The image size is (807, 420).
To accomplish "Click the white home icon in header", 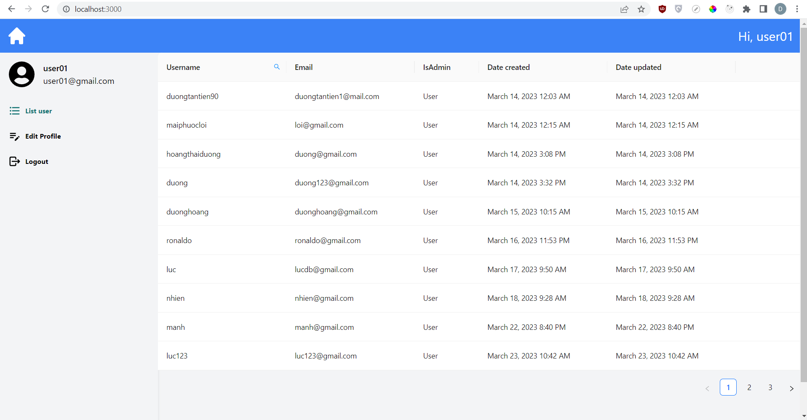I will pyautogui.click(x=17, y=36).
